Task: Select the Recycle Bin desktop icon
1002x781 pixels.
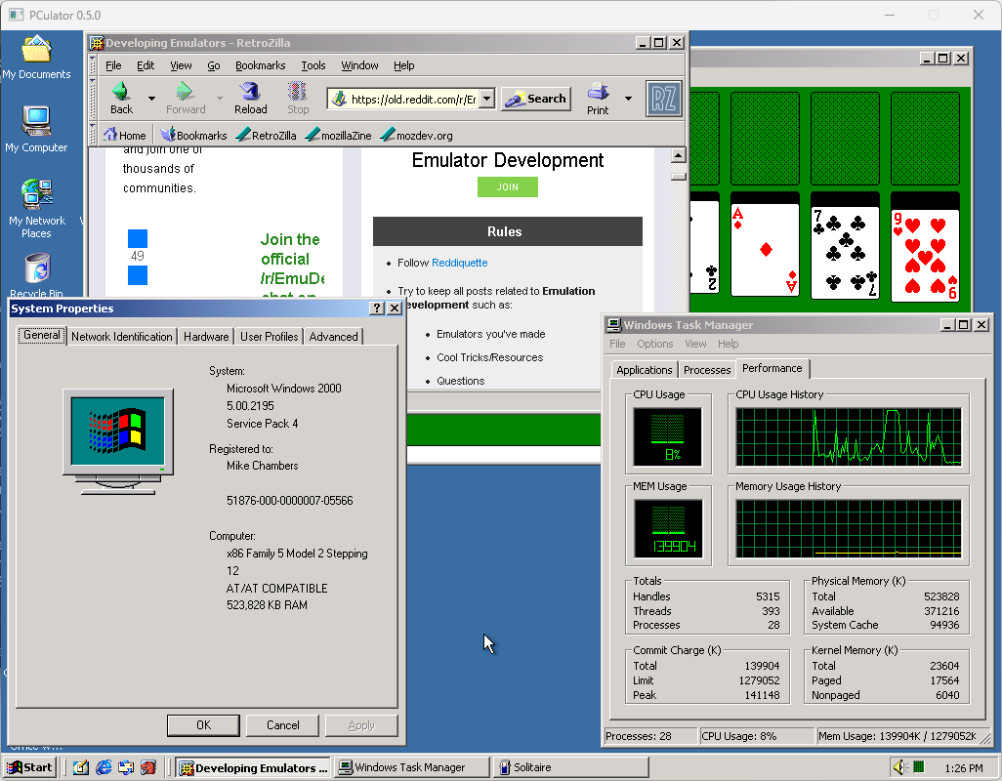Action: point(37,269)
